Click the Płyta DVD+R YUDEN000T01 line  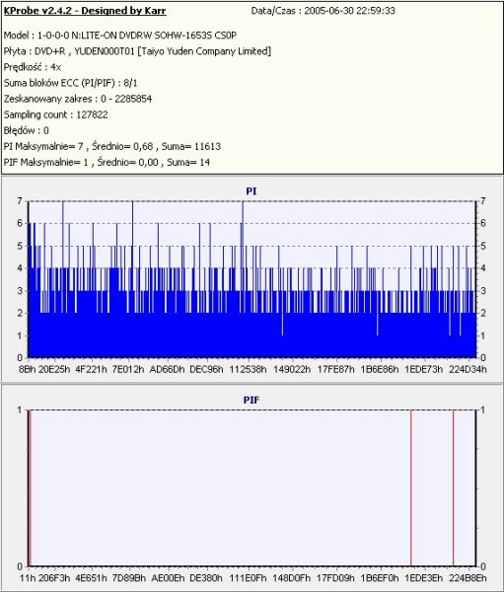point(137,51)
